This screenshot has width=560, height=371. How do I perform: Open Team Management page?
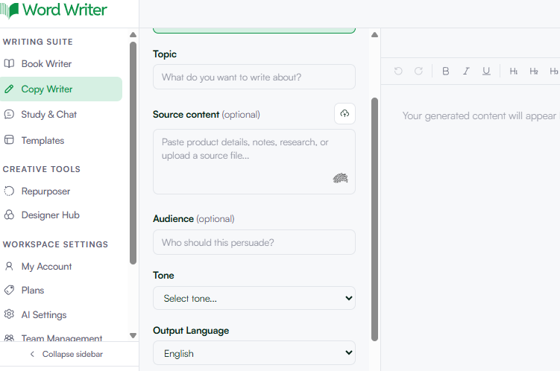61,337
